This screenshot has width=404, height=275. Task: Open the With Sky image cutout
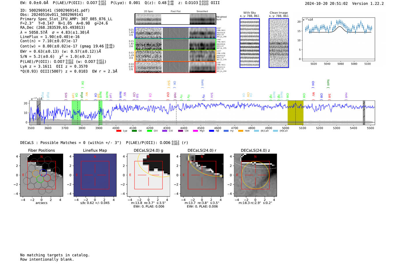pyautogui.click(x=250, y=43)
